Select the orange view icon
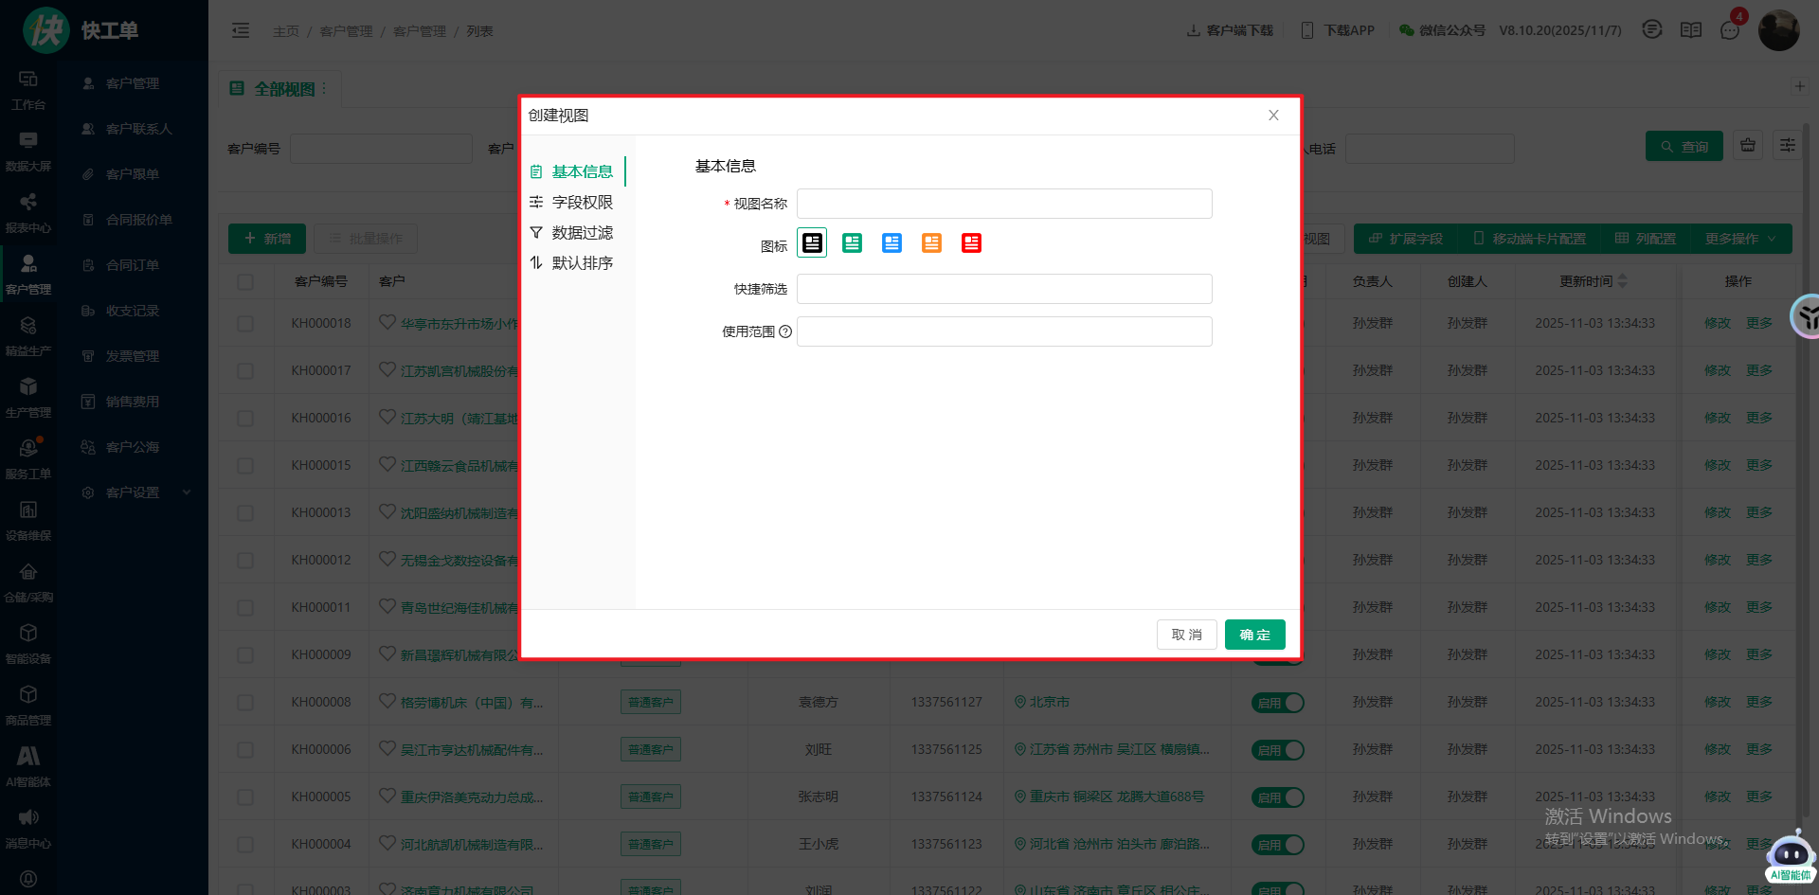Image resolution: width=1819 pixels, height=895 pixels. (931, 243)
